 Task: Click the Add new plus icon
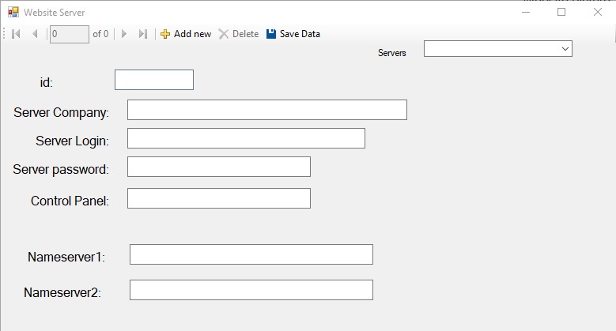pyautogui.click(x=165, y=34)
